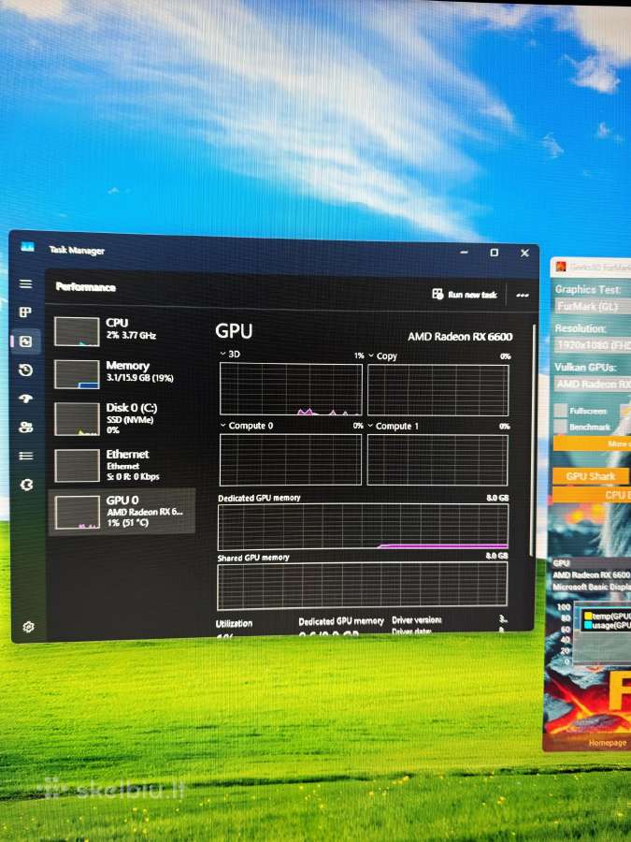Open the Compute 1 engine graph dropdown

pyautogui.click(x=370, y=426)
